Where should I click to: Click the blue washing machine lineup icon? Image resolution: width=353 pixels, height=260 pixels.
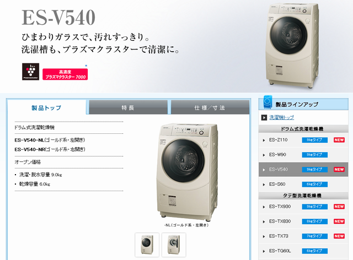click(268, 102)
